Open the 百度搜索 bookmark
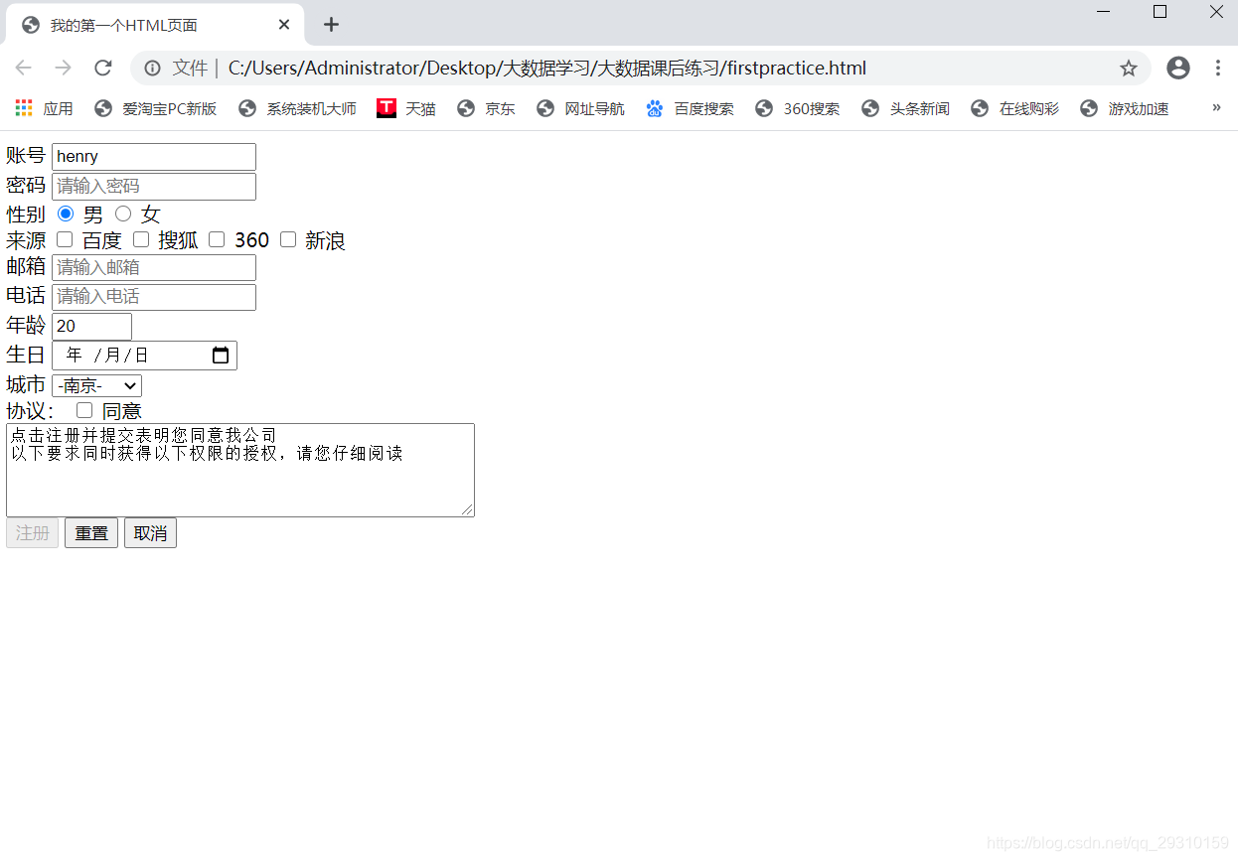The image size is (1238, 861). 691,108
